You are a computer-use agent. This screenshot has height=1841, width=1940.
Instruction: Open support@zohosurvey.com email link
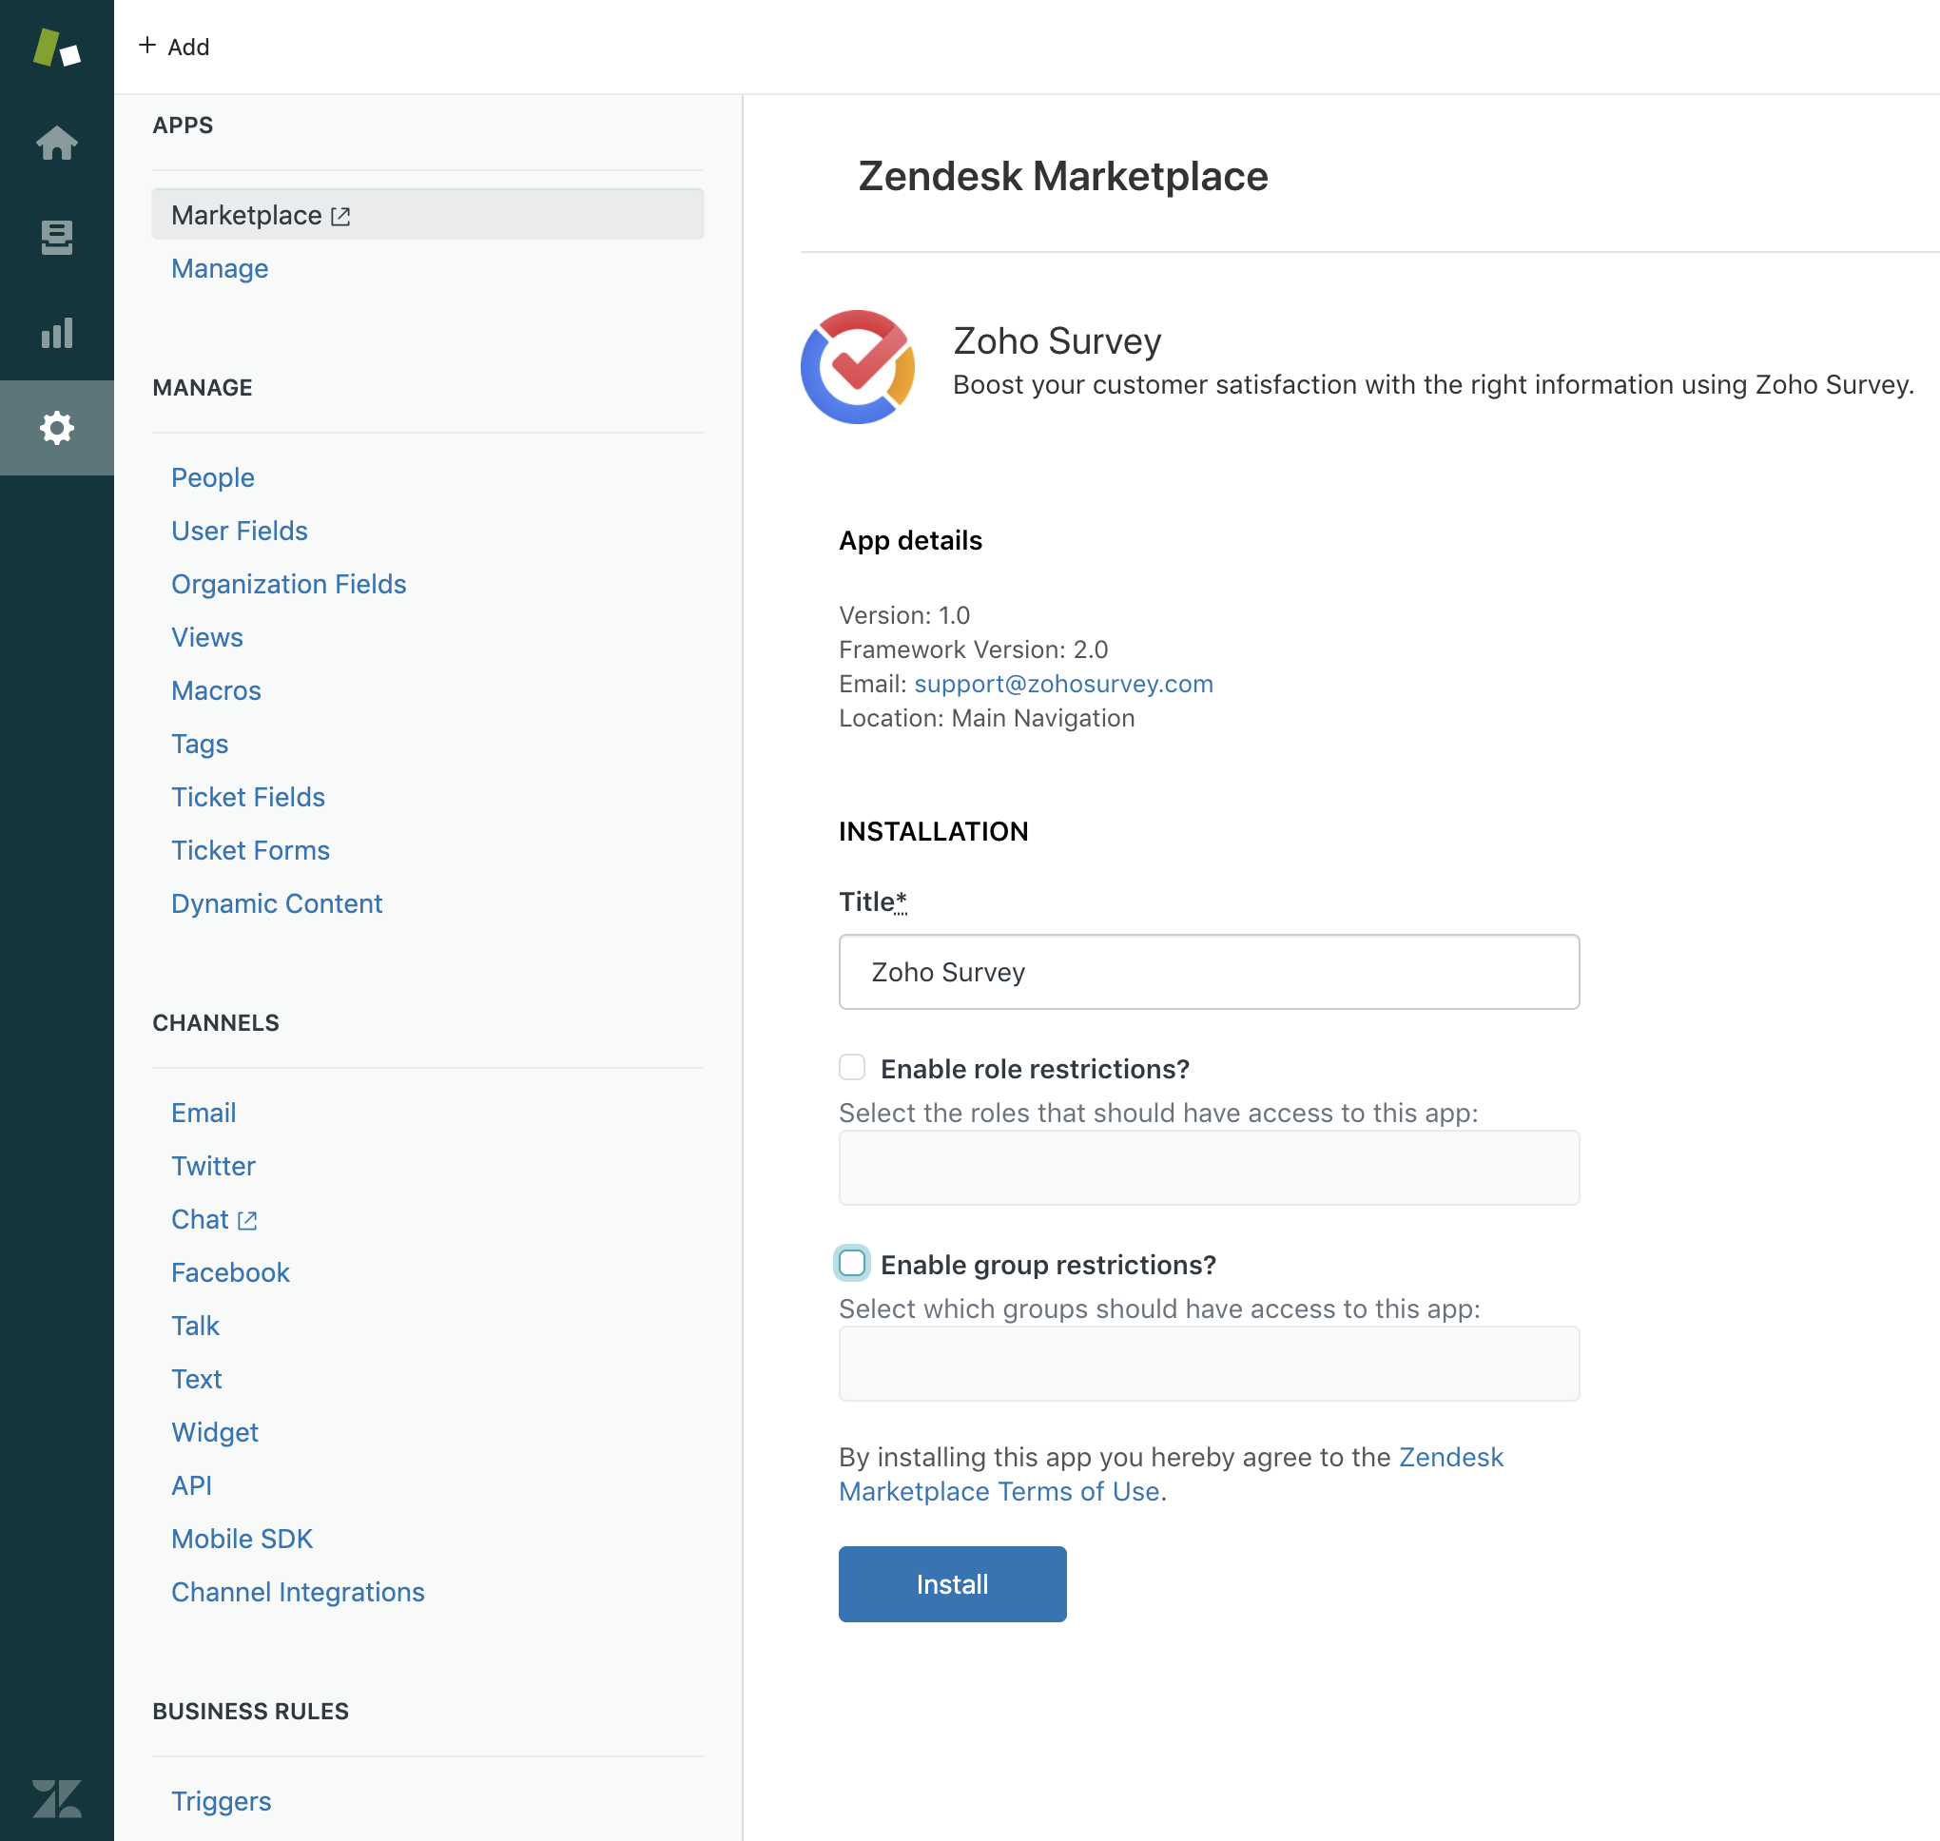tap(1063, 684)
